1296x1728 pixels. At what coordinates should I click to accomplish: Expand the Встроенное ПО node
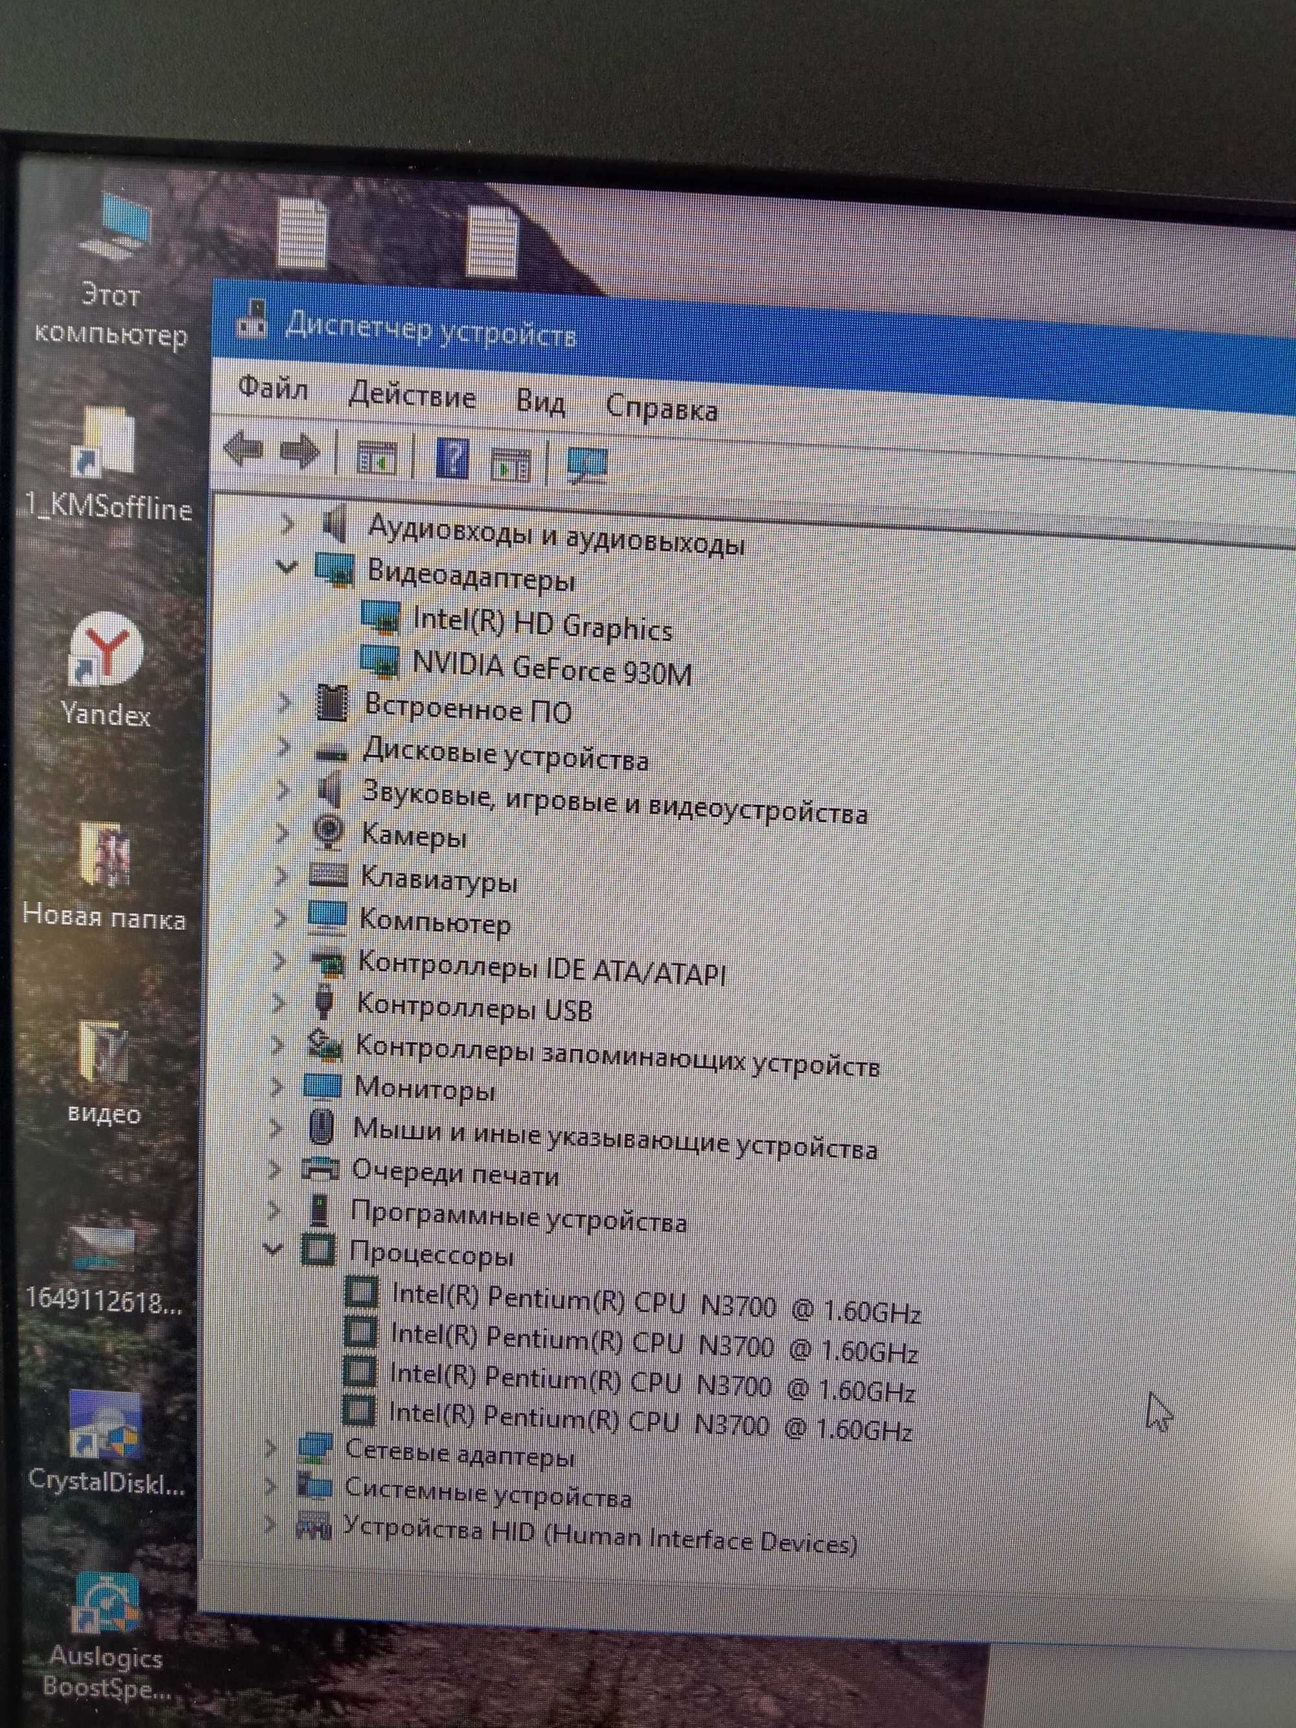(x=284, y=702)
